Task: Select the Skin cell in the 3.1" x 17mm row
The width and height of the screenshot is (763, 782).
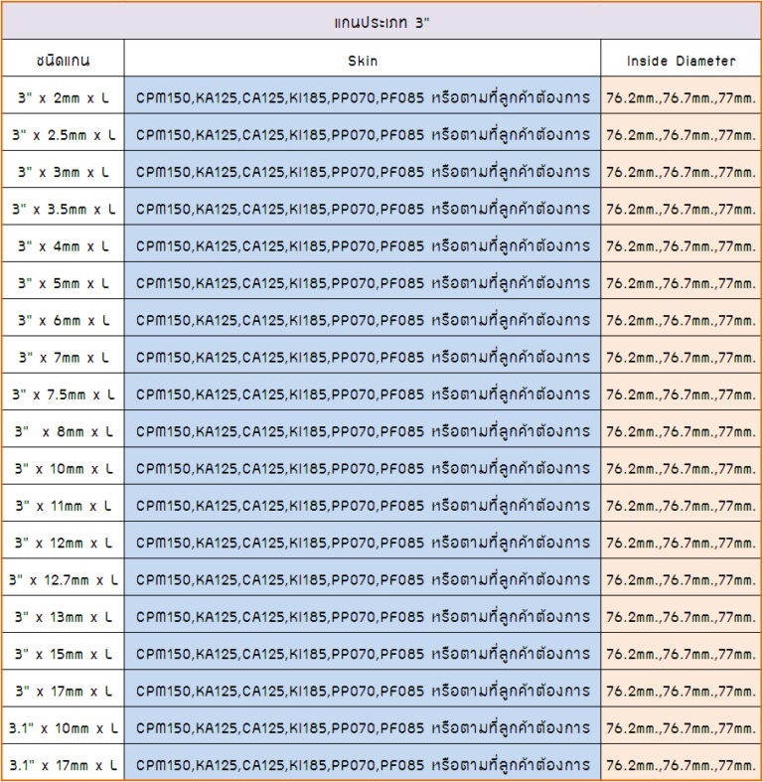Action: [x=363, y=762]
